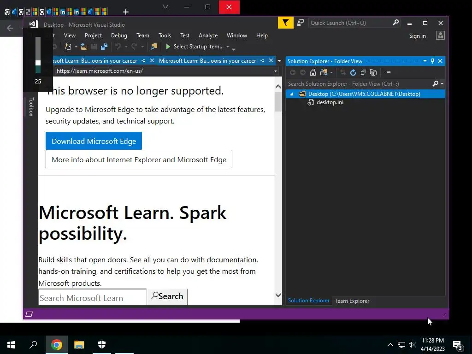Open the Project menu
This screenshot has height=354, width=472.
click(93, 35)
